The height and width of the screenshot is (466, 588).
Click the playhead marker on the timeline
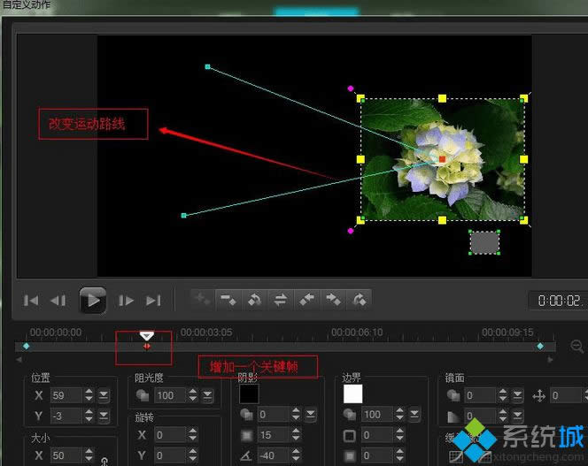tap(147, 336)
